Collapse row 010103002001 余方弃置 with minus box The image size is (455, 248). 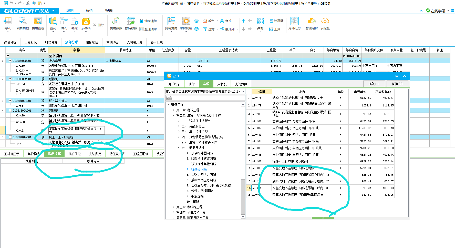pos(10,61)
